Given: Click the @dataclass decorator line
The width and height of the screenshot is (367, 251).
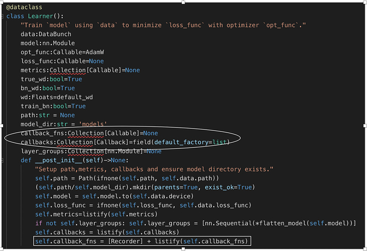Looking at the screenshot, I should pyautogui.click(x=24, y=7).
